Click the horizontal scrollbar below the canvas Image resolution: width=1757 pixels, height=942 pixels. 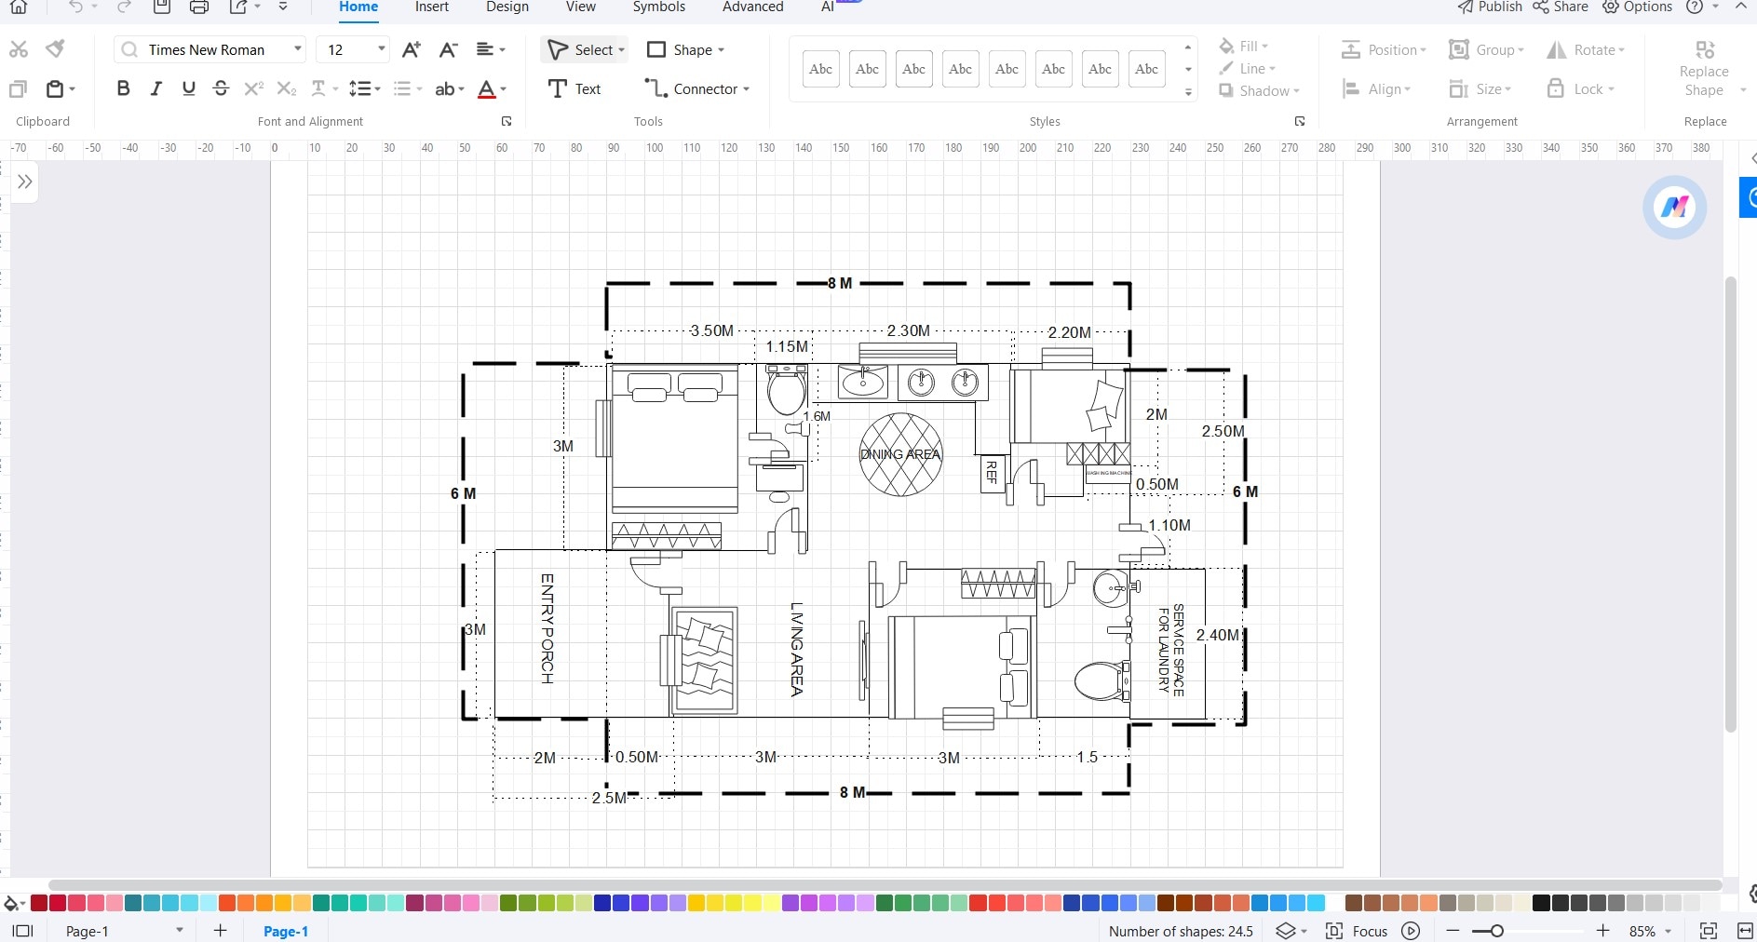pyautogui.click(x=885, y=885)
